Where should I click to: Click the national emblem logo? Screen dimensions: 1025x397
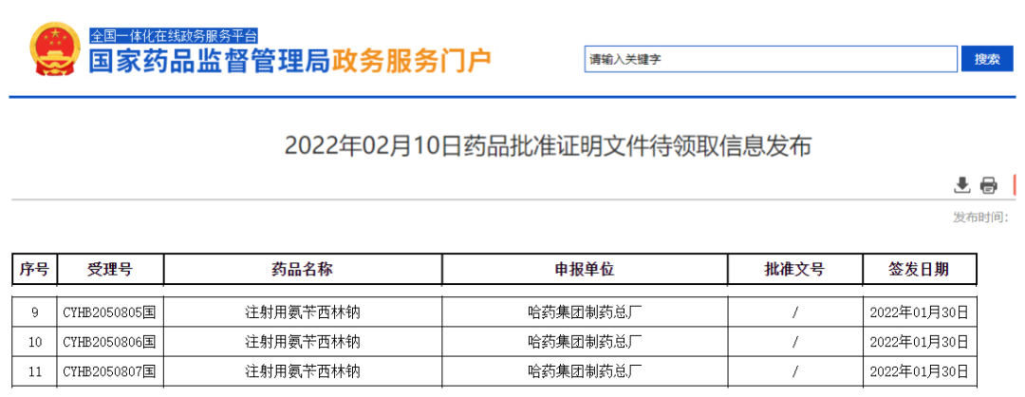coord(56,49)
